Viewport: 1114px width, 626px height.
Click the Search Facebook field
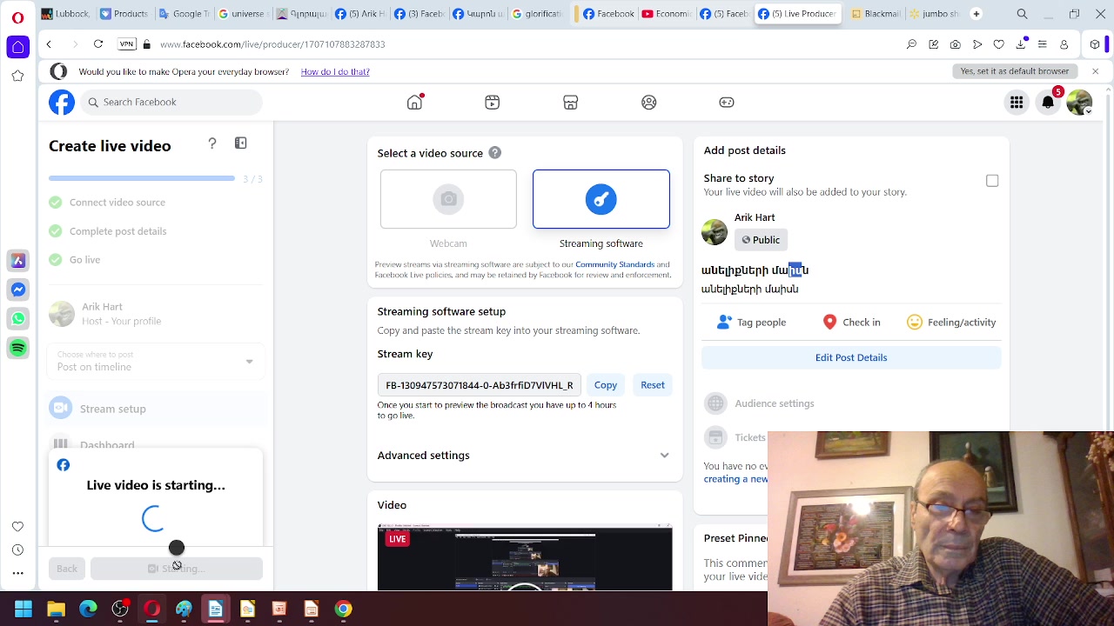[174, 103]
